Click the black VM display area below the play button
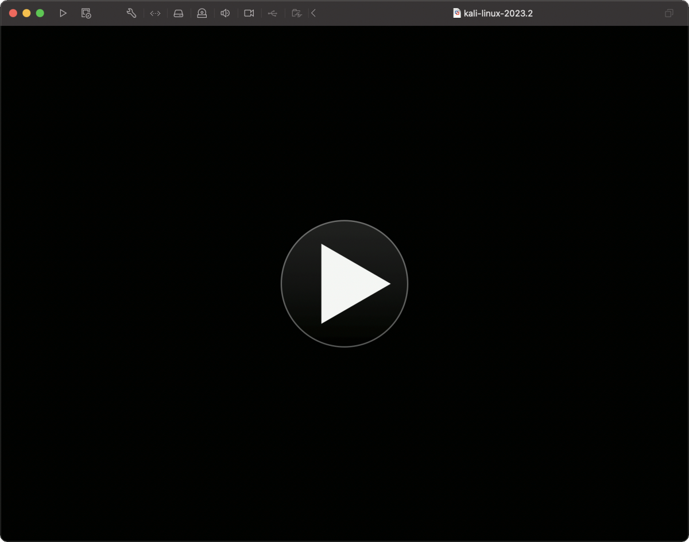Screen dimensions: 689x542 click(344, 436)
